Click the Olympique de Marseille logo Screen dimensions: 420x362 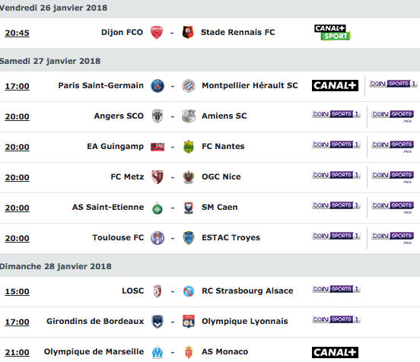[157, 352]
